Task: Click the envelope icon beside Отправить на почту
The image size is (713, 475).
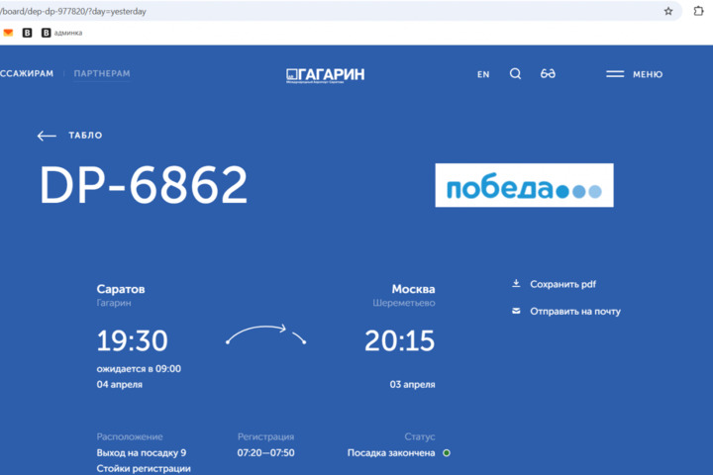Action: tap(516, 311)
